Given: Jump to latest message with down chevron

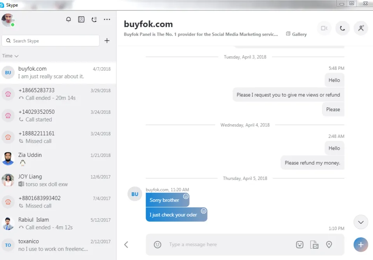Looking at the screenshot, I should (361, 222).
